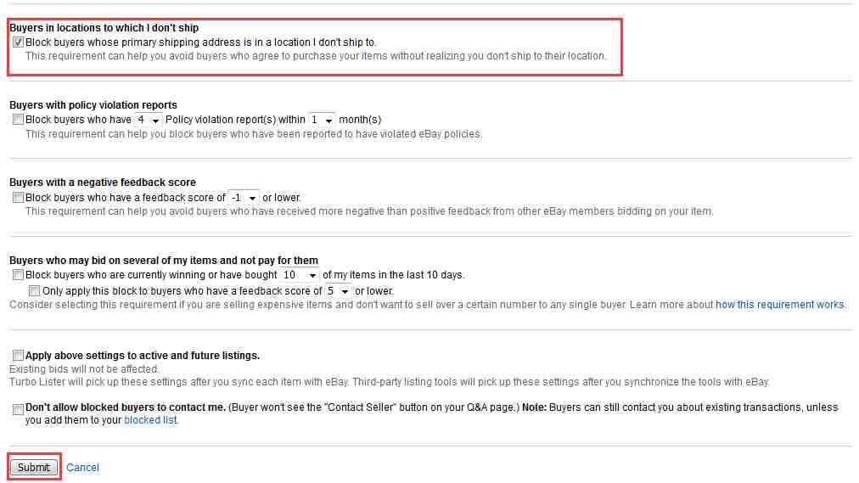Expand the feedback score 5 or lower dropdown

tap(338, 291)
